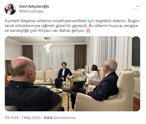Screen dimensions: 146x124
Task: Click the seated woman in the dark suit
Action: 63,75
